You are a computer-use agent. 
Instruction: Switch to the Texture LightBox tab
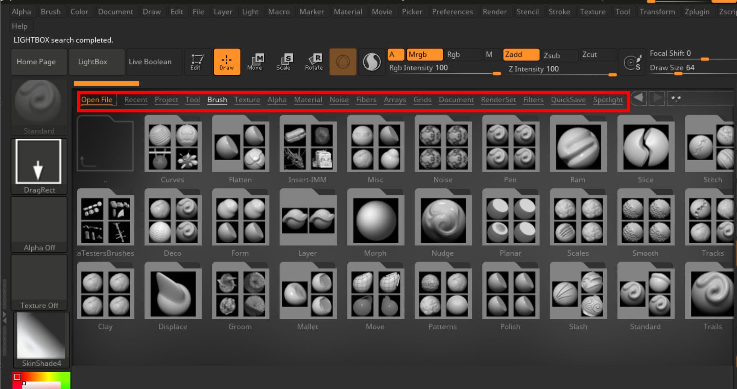(247, 100)
